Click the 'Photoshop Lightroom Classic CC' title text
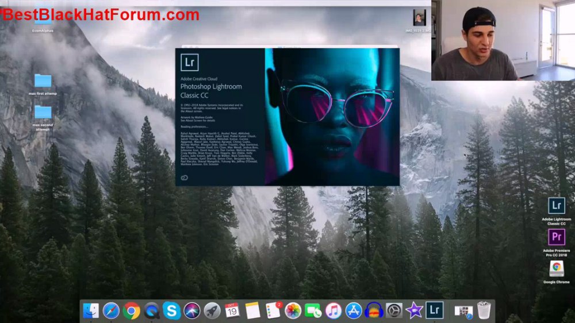The height and width of the screenshot is (323, 575). [211, 91]
